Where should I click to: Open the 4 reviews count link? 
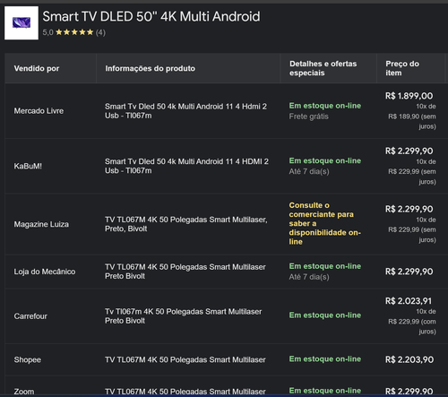pyautogui.click(x=100, y=32)
